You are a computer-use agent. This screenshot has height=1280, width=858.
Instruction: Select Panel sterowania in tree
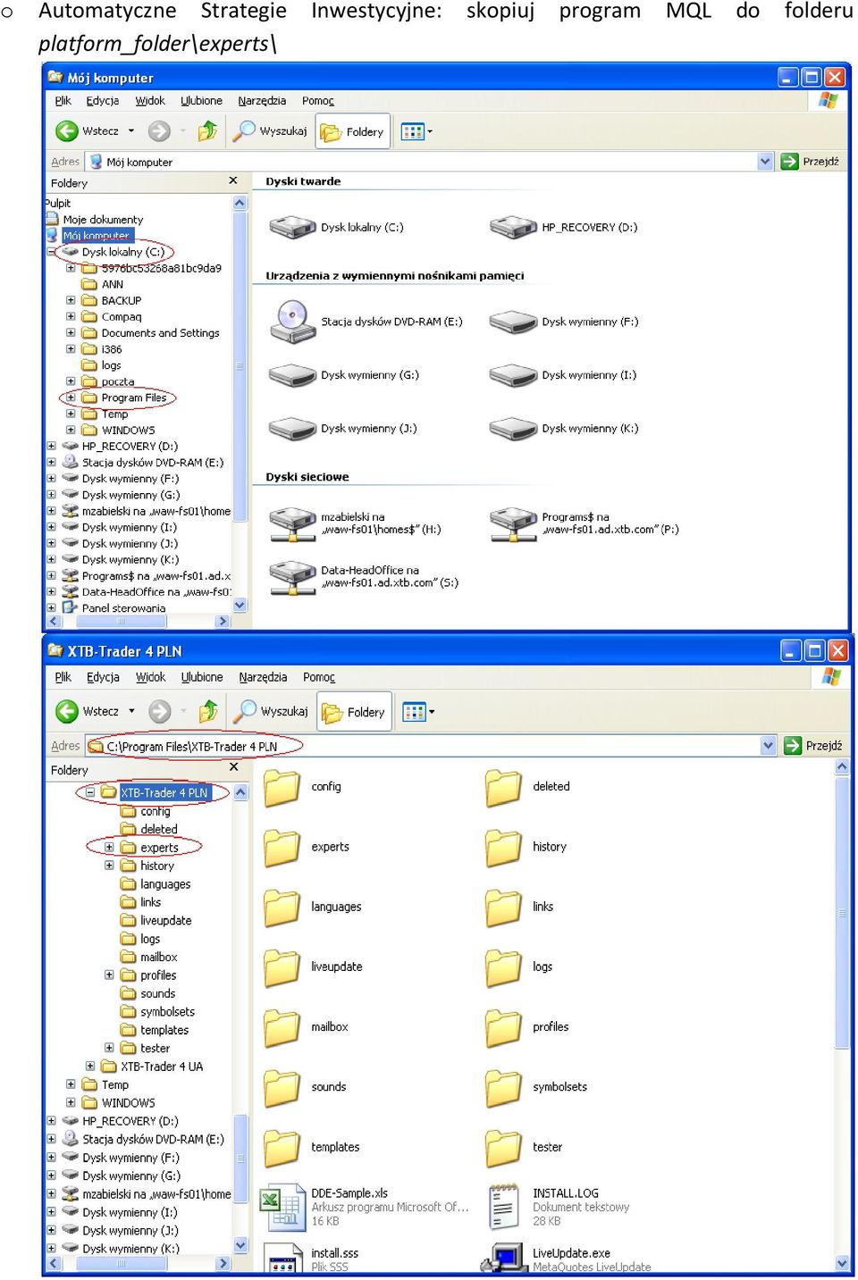pos(123,608)
